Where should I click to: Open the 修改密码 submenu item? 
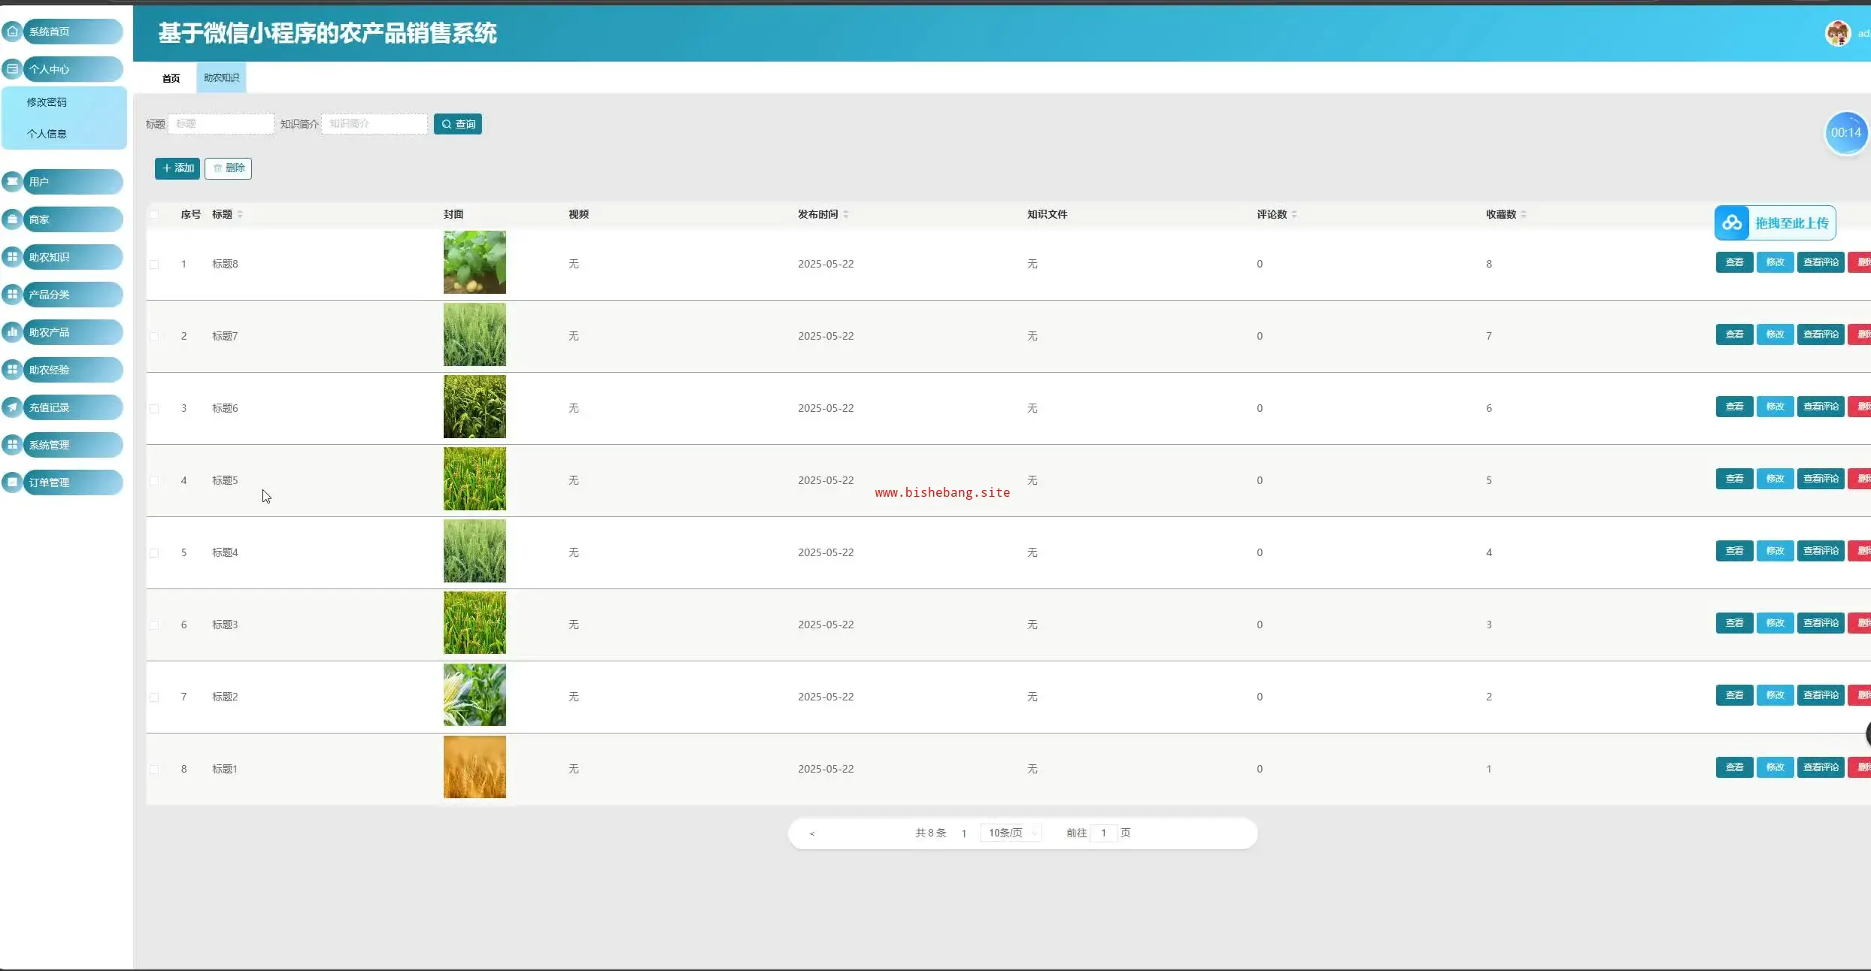(x=47, y=102)
